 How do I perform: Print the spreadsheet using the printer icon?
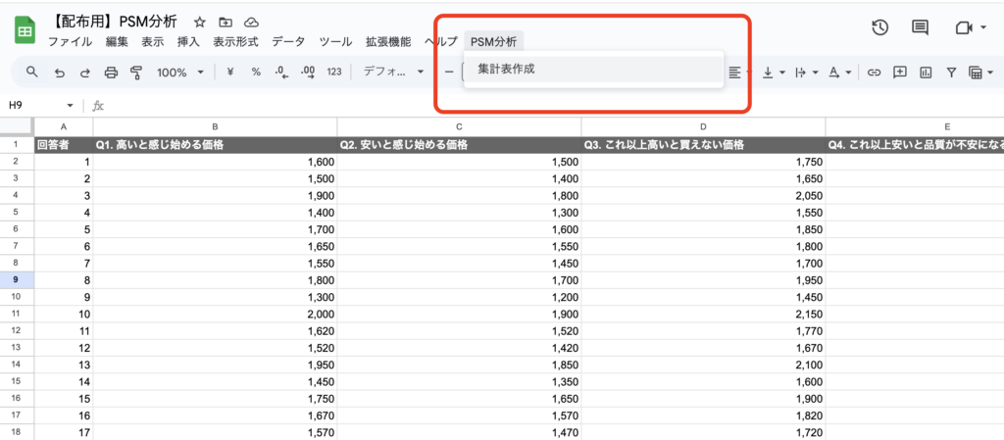[x=111, y=73]
